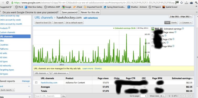
Task: Click Set as default report
Action: pos(74,23)
